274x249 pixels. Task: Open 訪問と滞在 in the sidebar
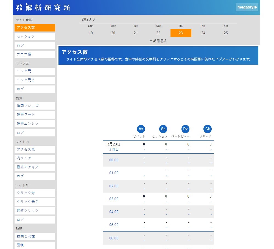35,237
